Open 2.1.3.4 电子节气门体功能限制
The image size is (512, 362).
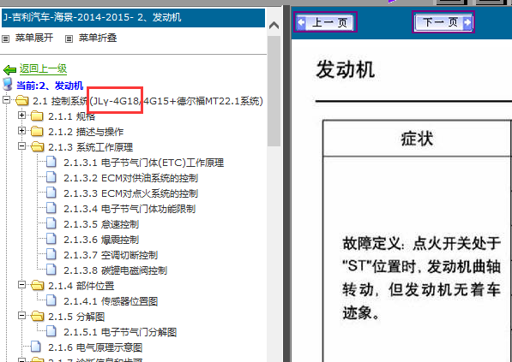pos(130,209)
